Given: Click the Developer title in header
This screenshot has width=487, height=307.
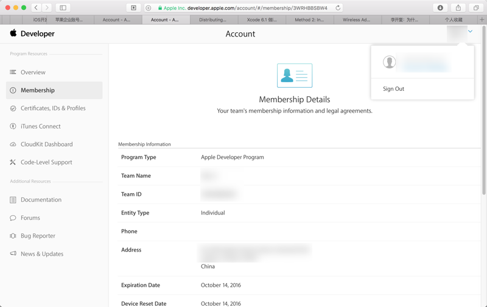Looking at the screenshot, I should 38,34.
